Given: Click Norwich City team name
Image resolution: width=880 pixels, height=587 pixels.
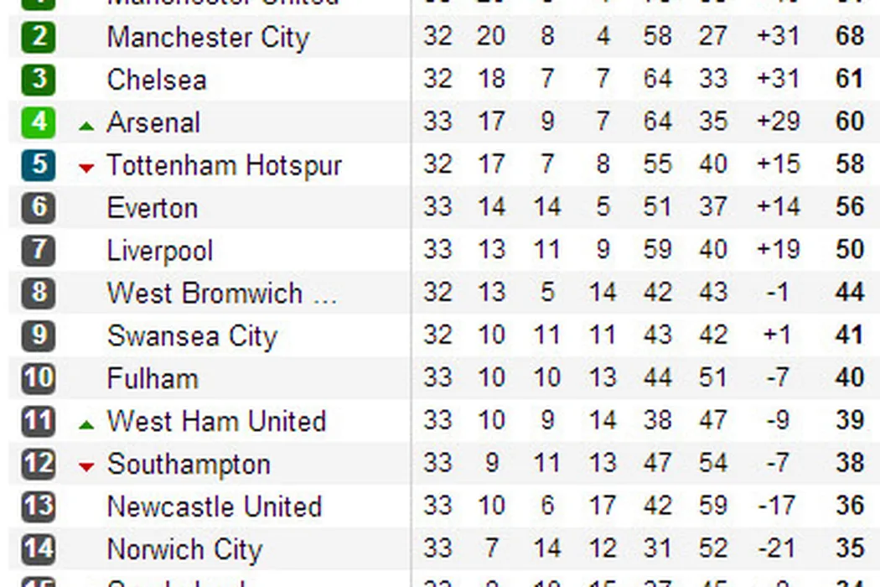Looking at the screenshot, I should point(184,549).
